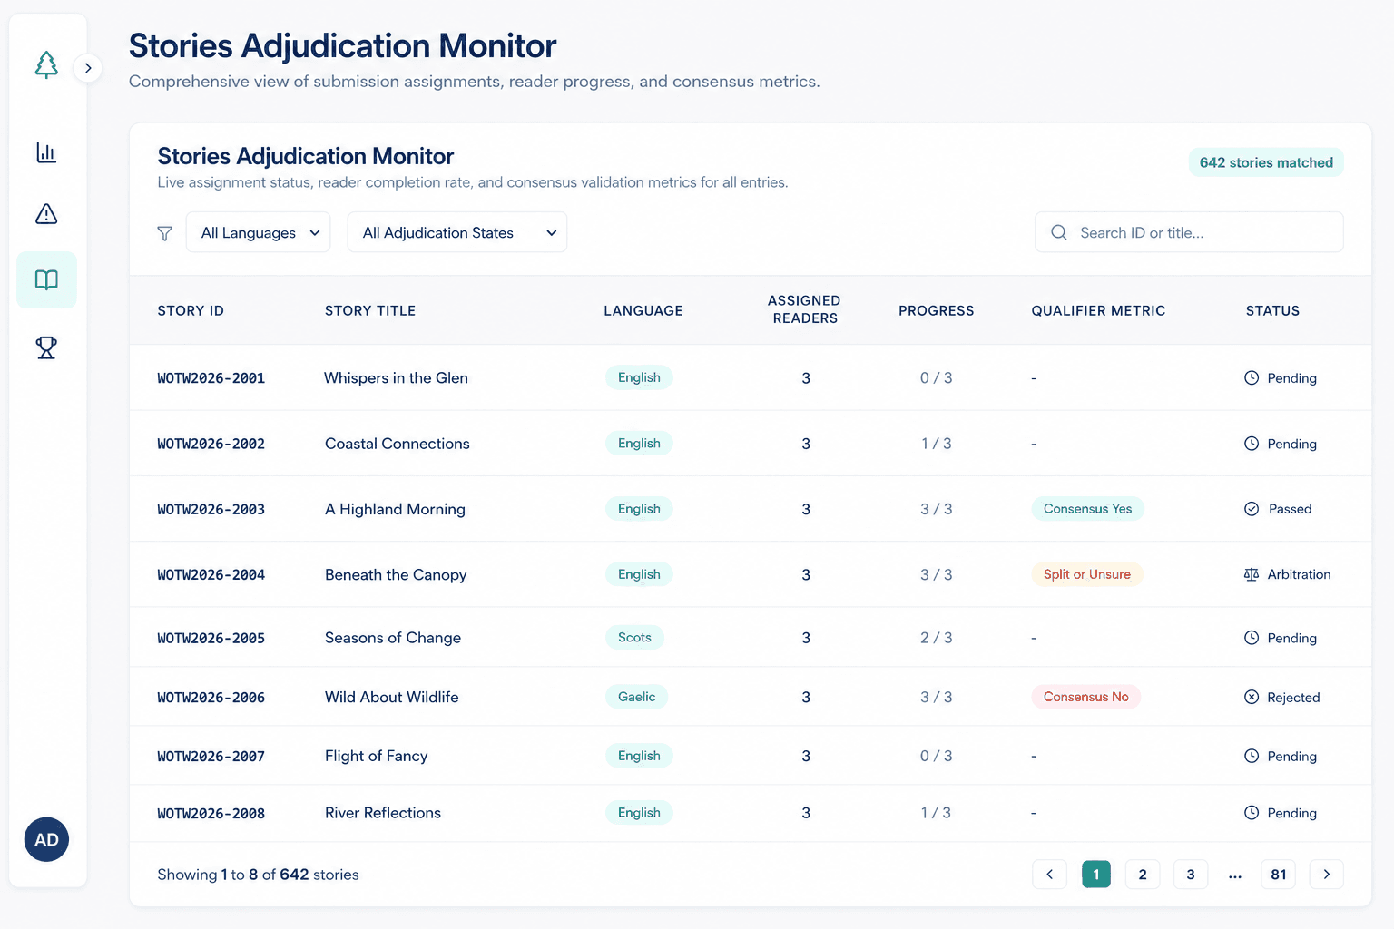Click the clock icon for River Reflections
Image resolution: width=1394 pixels, height=929 pixels.
(1252, 813)
